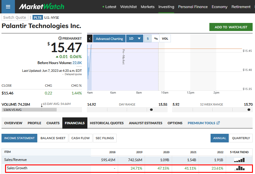255x174 pixels.
Task: Select the SEC Filings sub-tab
Action: (105, 138)
